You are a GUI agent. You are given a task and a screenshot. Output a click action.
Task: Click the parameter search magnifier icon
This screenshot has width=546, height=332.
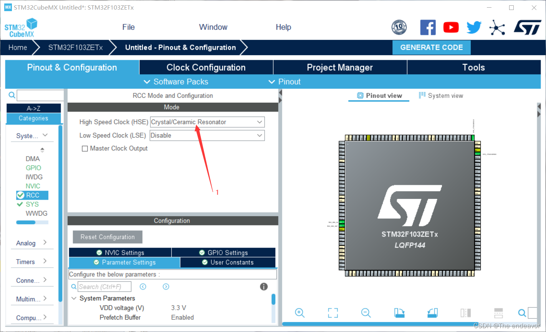click(74, 287)
